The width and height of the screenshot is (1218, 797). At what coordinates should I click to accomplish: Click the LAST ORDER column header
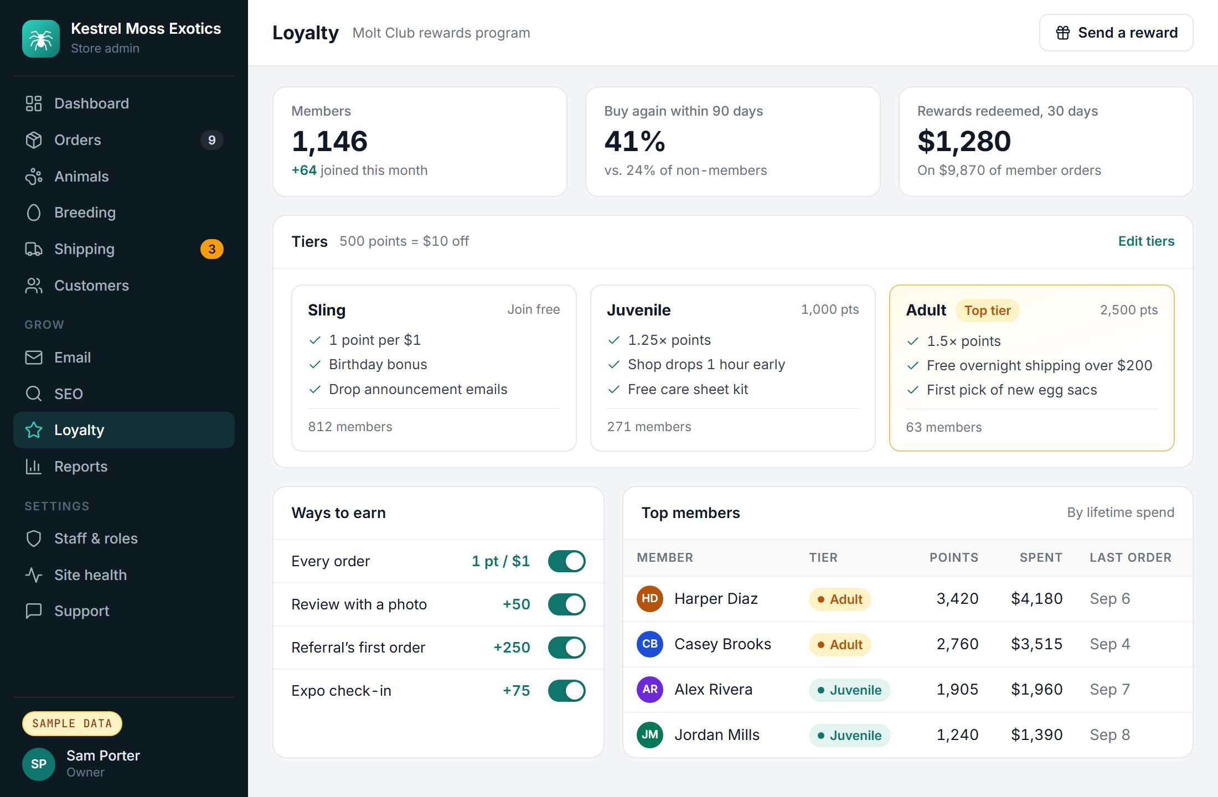pyautogui.click(x=1131, y=557)
